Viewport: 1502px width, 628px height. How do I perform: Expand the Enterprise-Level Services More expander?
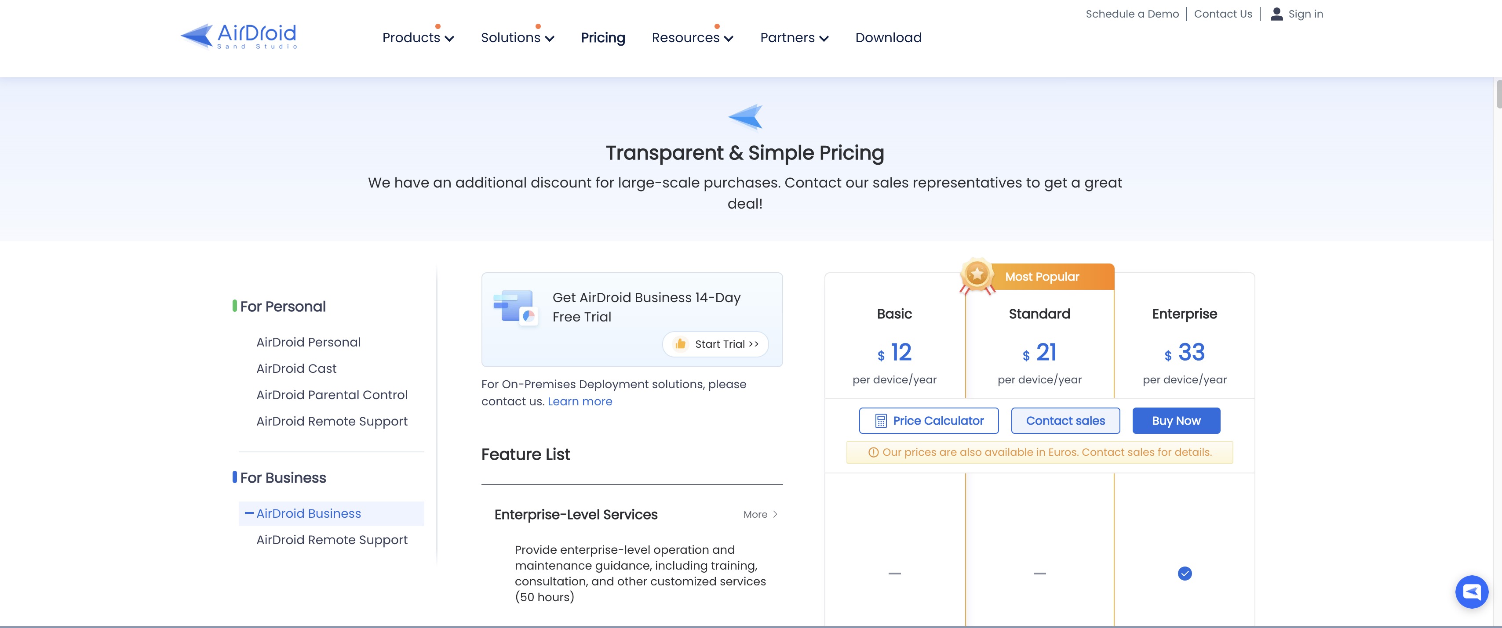pos(761,515)
